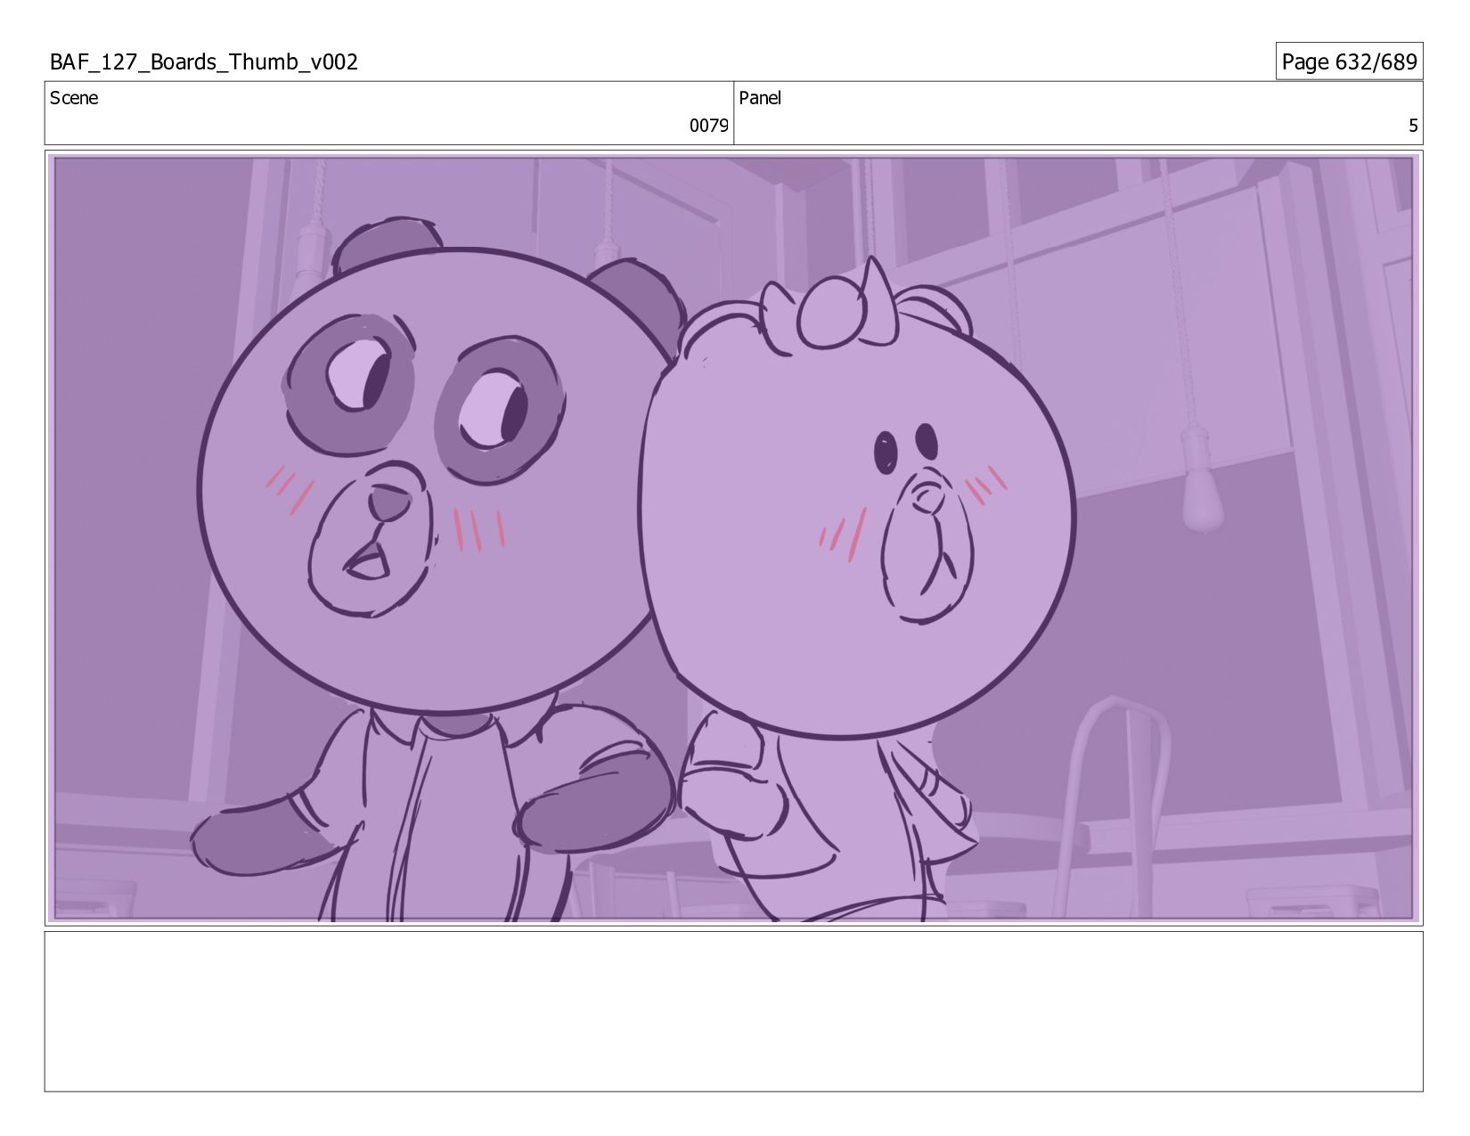Image resolution: width=1470 pixels, height=1136 pixels.
Task: Click the Page 632/689 page indicator
Action: (x=1349, y=61)
